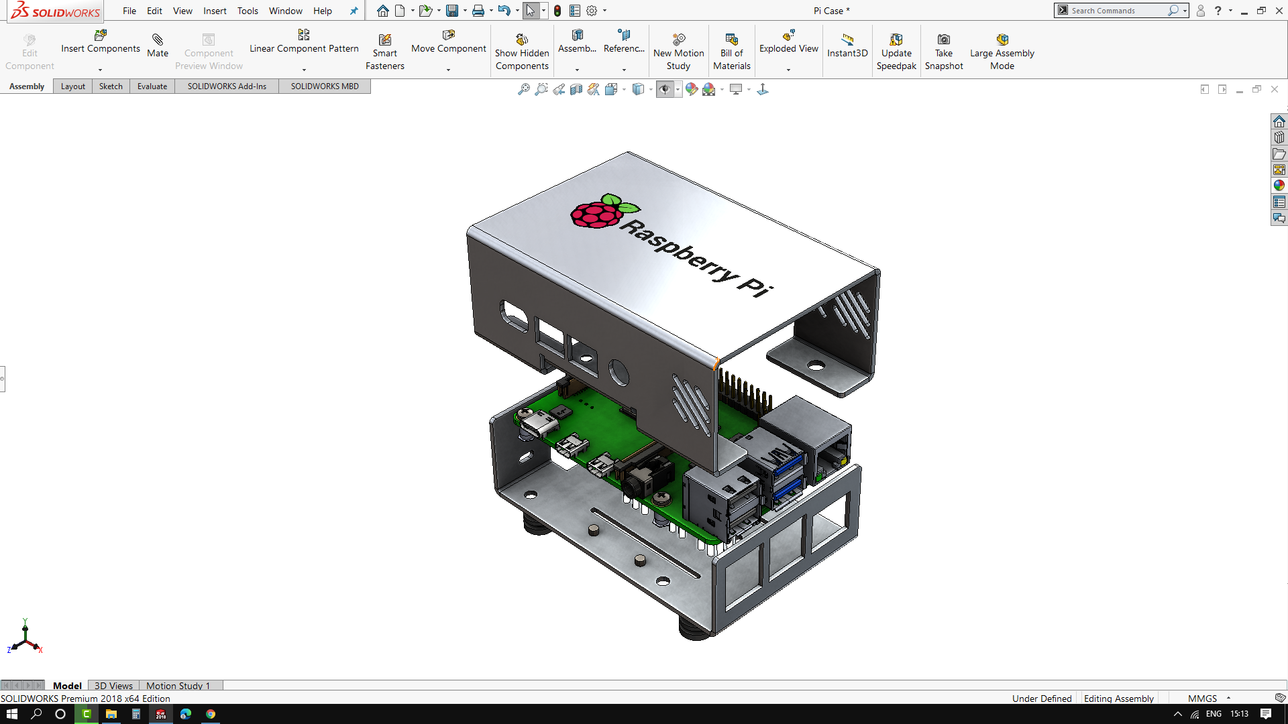Open File Explorer in task pane
This screenshot has height=724, width=1288.
pos(1279,154)
